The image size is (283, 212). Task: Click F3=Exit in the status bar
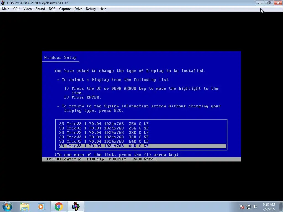point(117,159)
